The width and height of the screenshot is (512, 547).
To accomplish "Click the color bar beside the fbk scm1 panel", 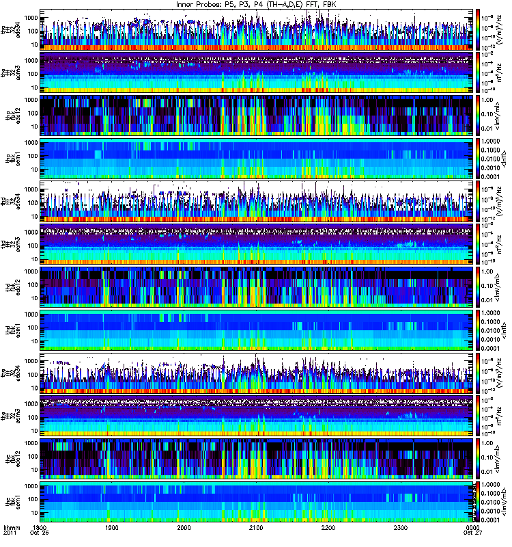I will [x=478, y=502].
